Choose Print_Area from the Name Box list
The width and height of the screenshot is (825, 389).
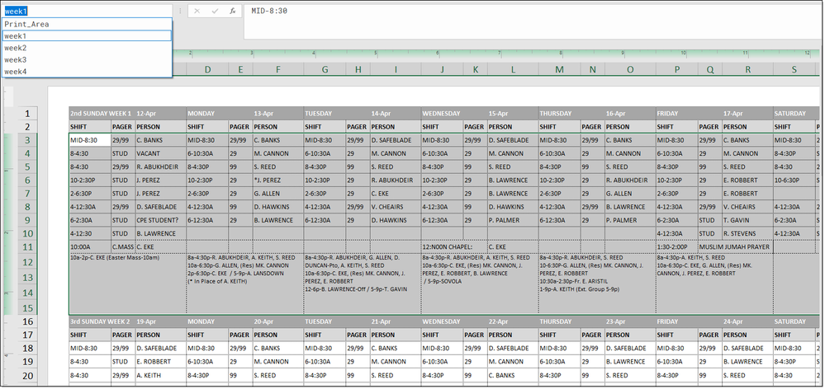[x=87, y=24]
